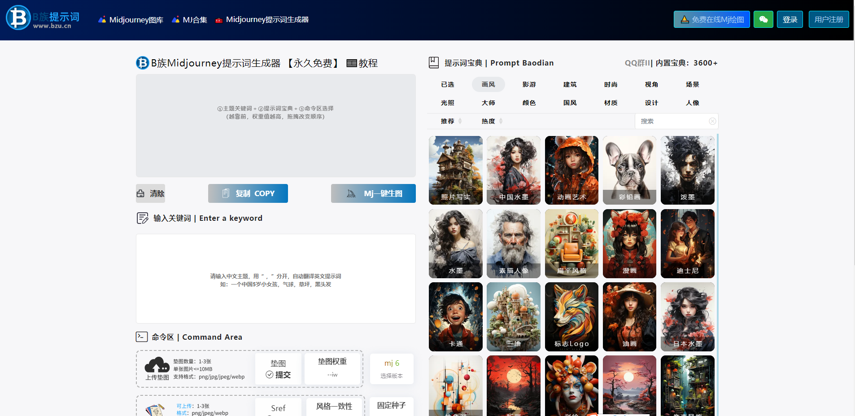The width and height of the screenshot is (855, 416).
Task: Select the 中国水墨 style thumbnail
Action: coord(513,170)
